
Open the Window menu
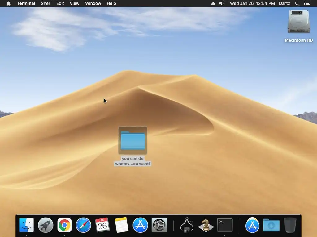pyautogui.click(x=93, y=3)
